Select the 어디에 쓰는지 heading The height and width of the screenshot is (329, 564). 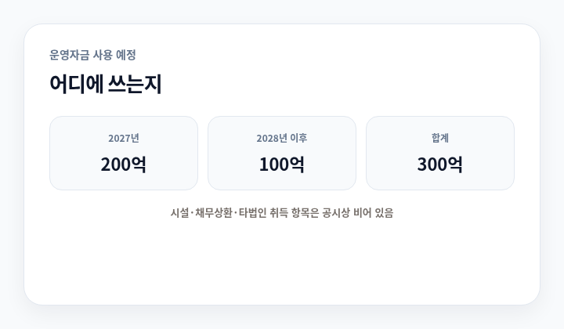(x=106, y=84)
